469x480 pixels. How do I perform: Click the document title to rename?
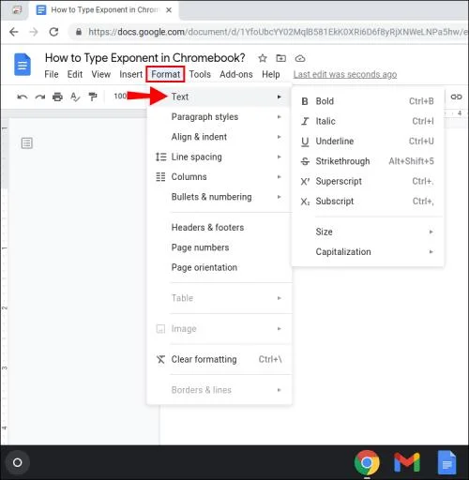145,58
